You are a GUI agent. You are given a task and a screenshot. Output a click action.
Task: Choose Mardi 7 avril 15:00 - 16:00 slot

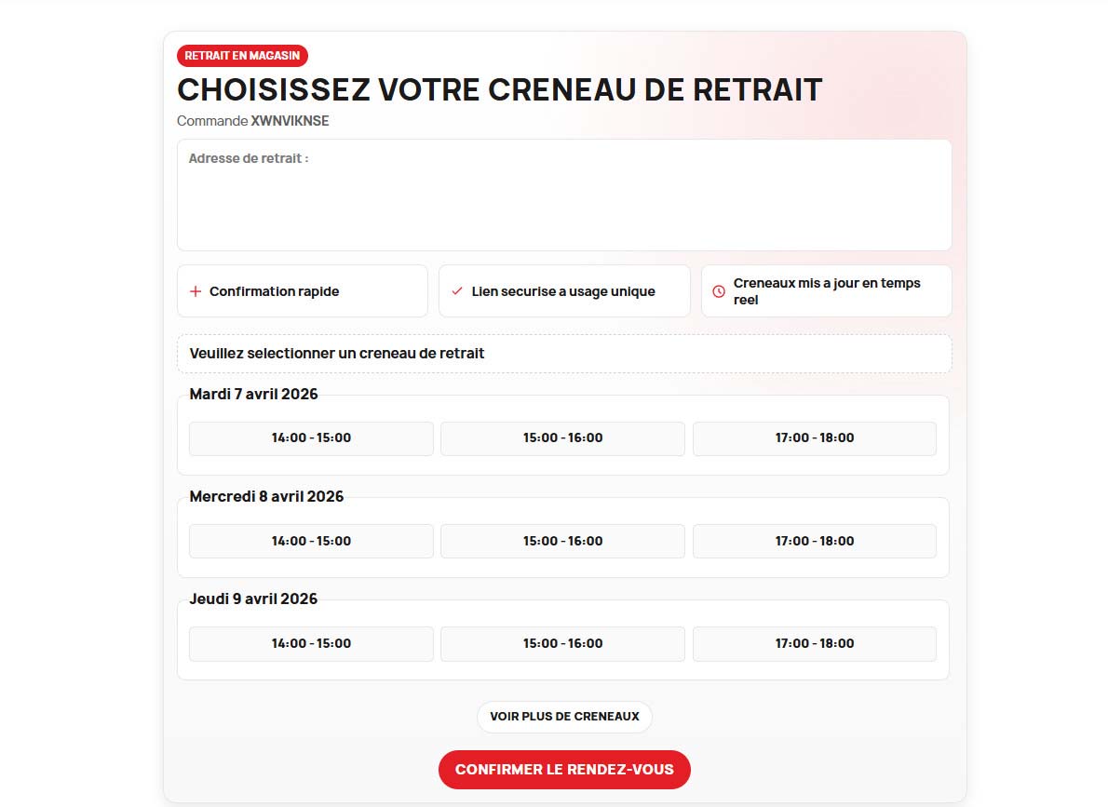[562, 438]
